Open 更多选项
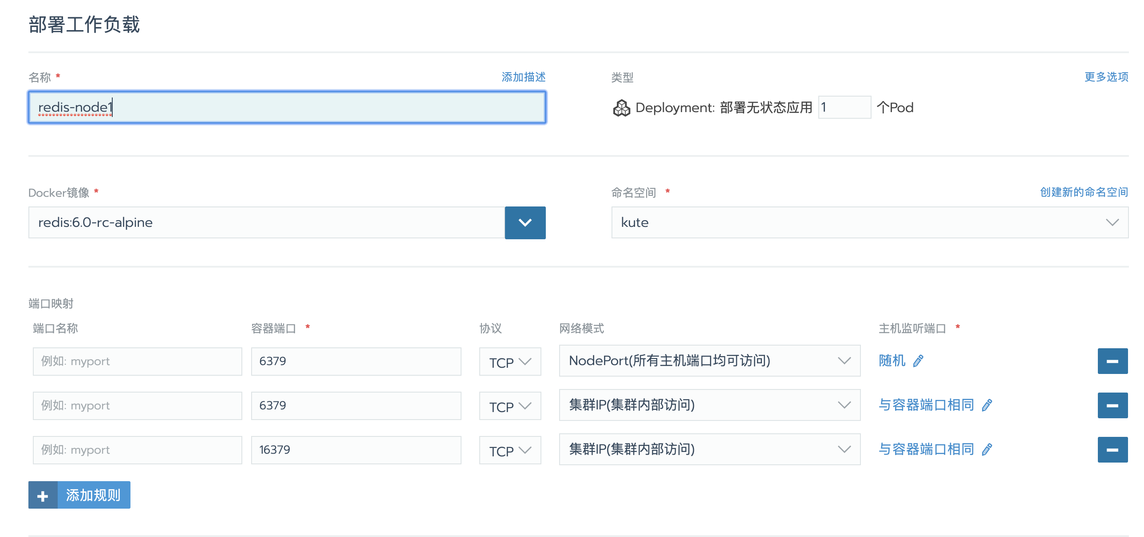 [1106, 77]
